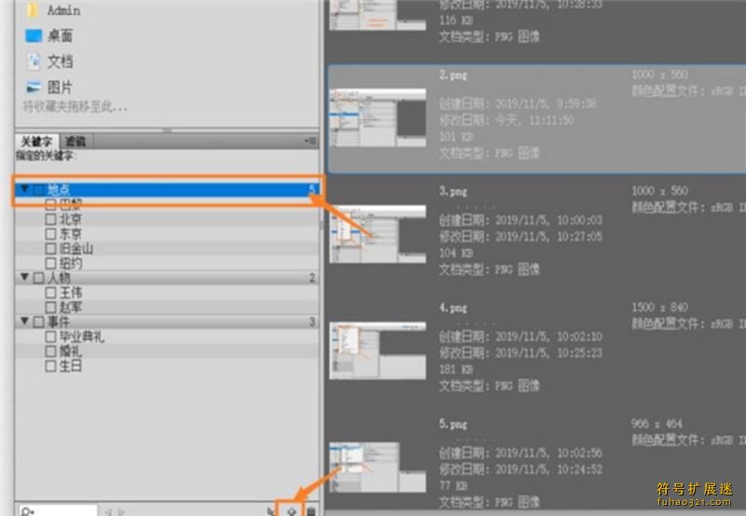Click the 2.png thumbnail
This screenshot has height=516, width=746.
tap(378, 117)
